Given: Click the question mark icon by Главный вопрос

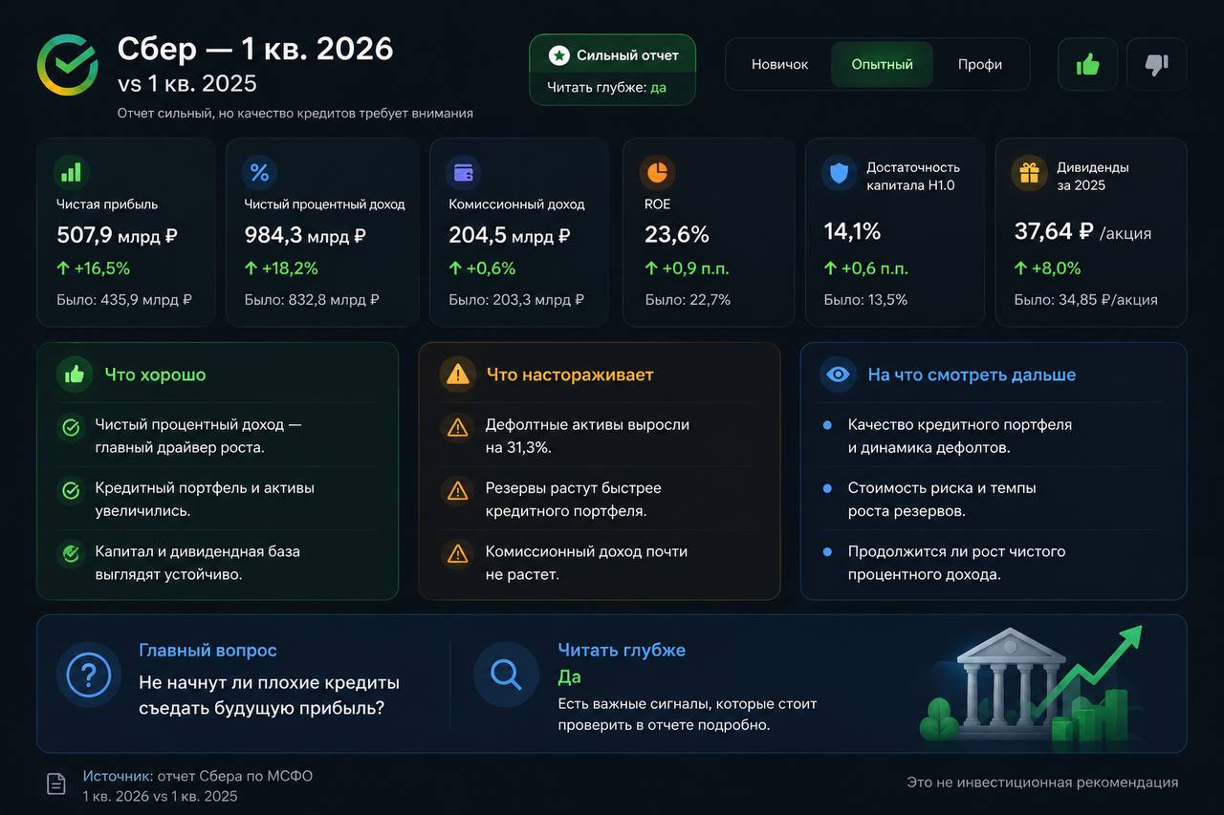Looking at the screenshot, I should click(x=89, y=675).
